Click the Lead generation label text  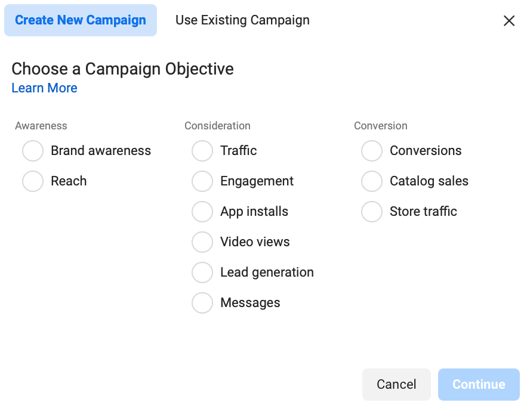coord(267,272)
